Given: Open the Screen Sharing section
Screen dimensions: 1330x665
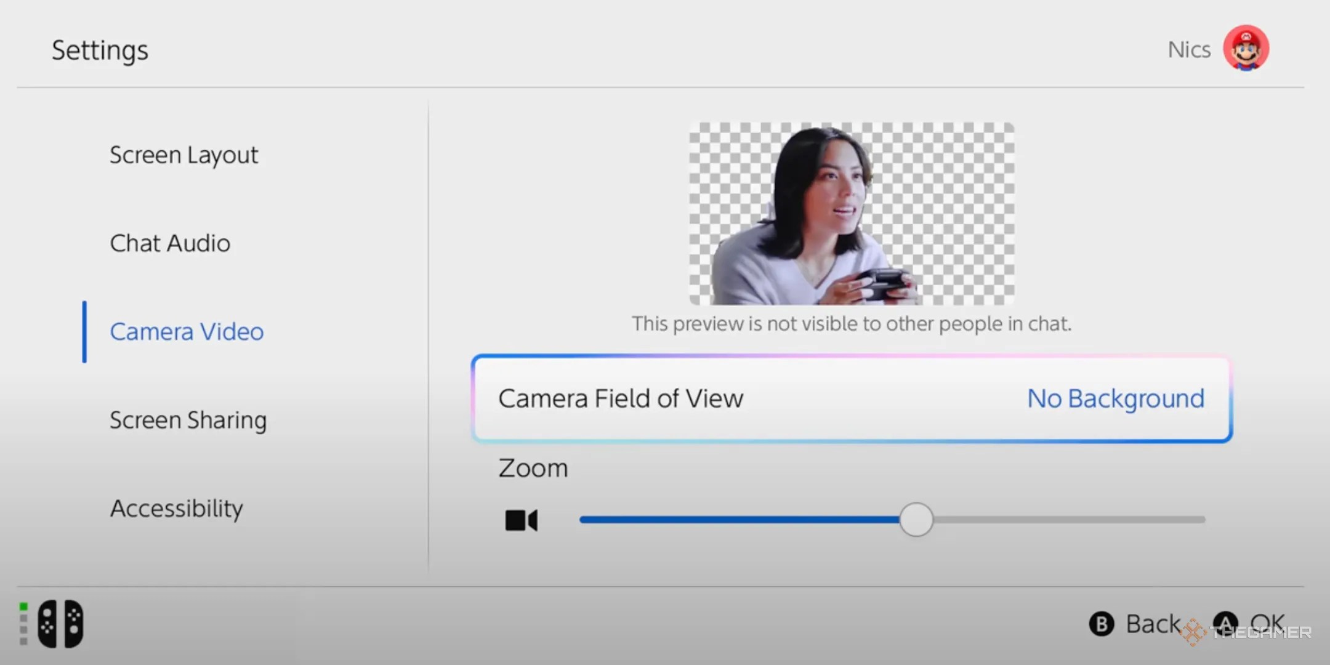Looking at the screenshot, I should click(188, 420).
